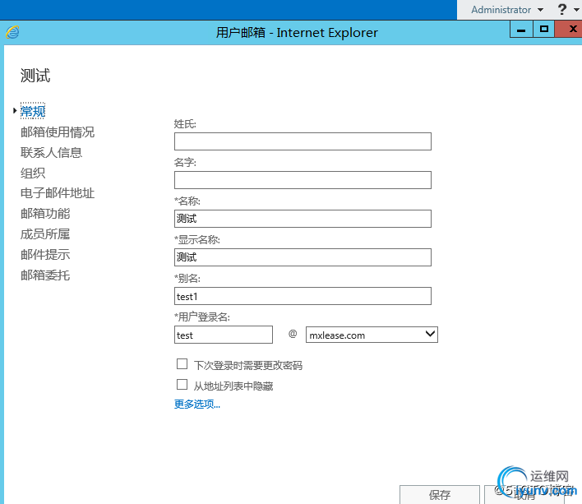The width and height of the screenshot is (582, 504).
Task: Open the 成员所属 section
Action: [x=45, y=234]
